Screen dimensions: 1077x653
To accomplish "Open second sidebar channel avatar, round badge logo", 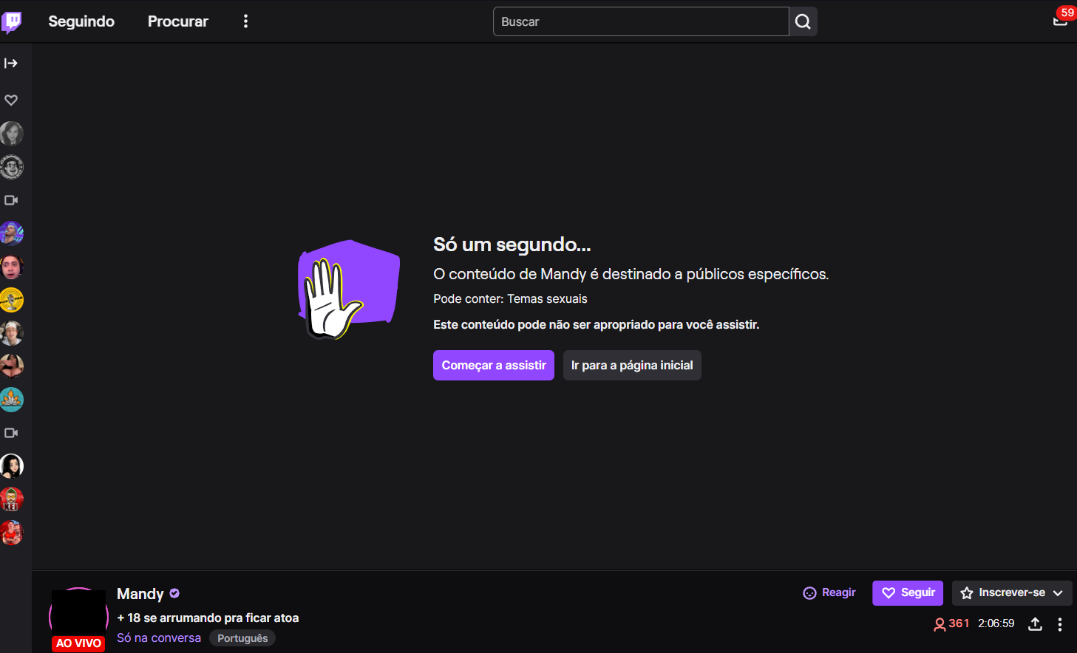I will point(11,167).
